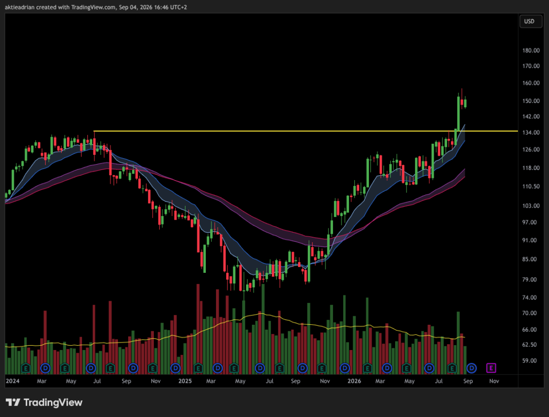Click the 2026 label on time axis
Viewport: 549px width, 417px height.
(x=354, y=381)
